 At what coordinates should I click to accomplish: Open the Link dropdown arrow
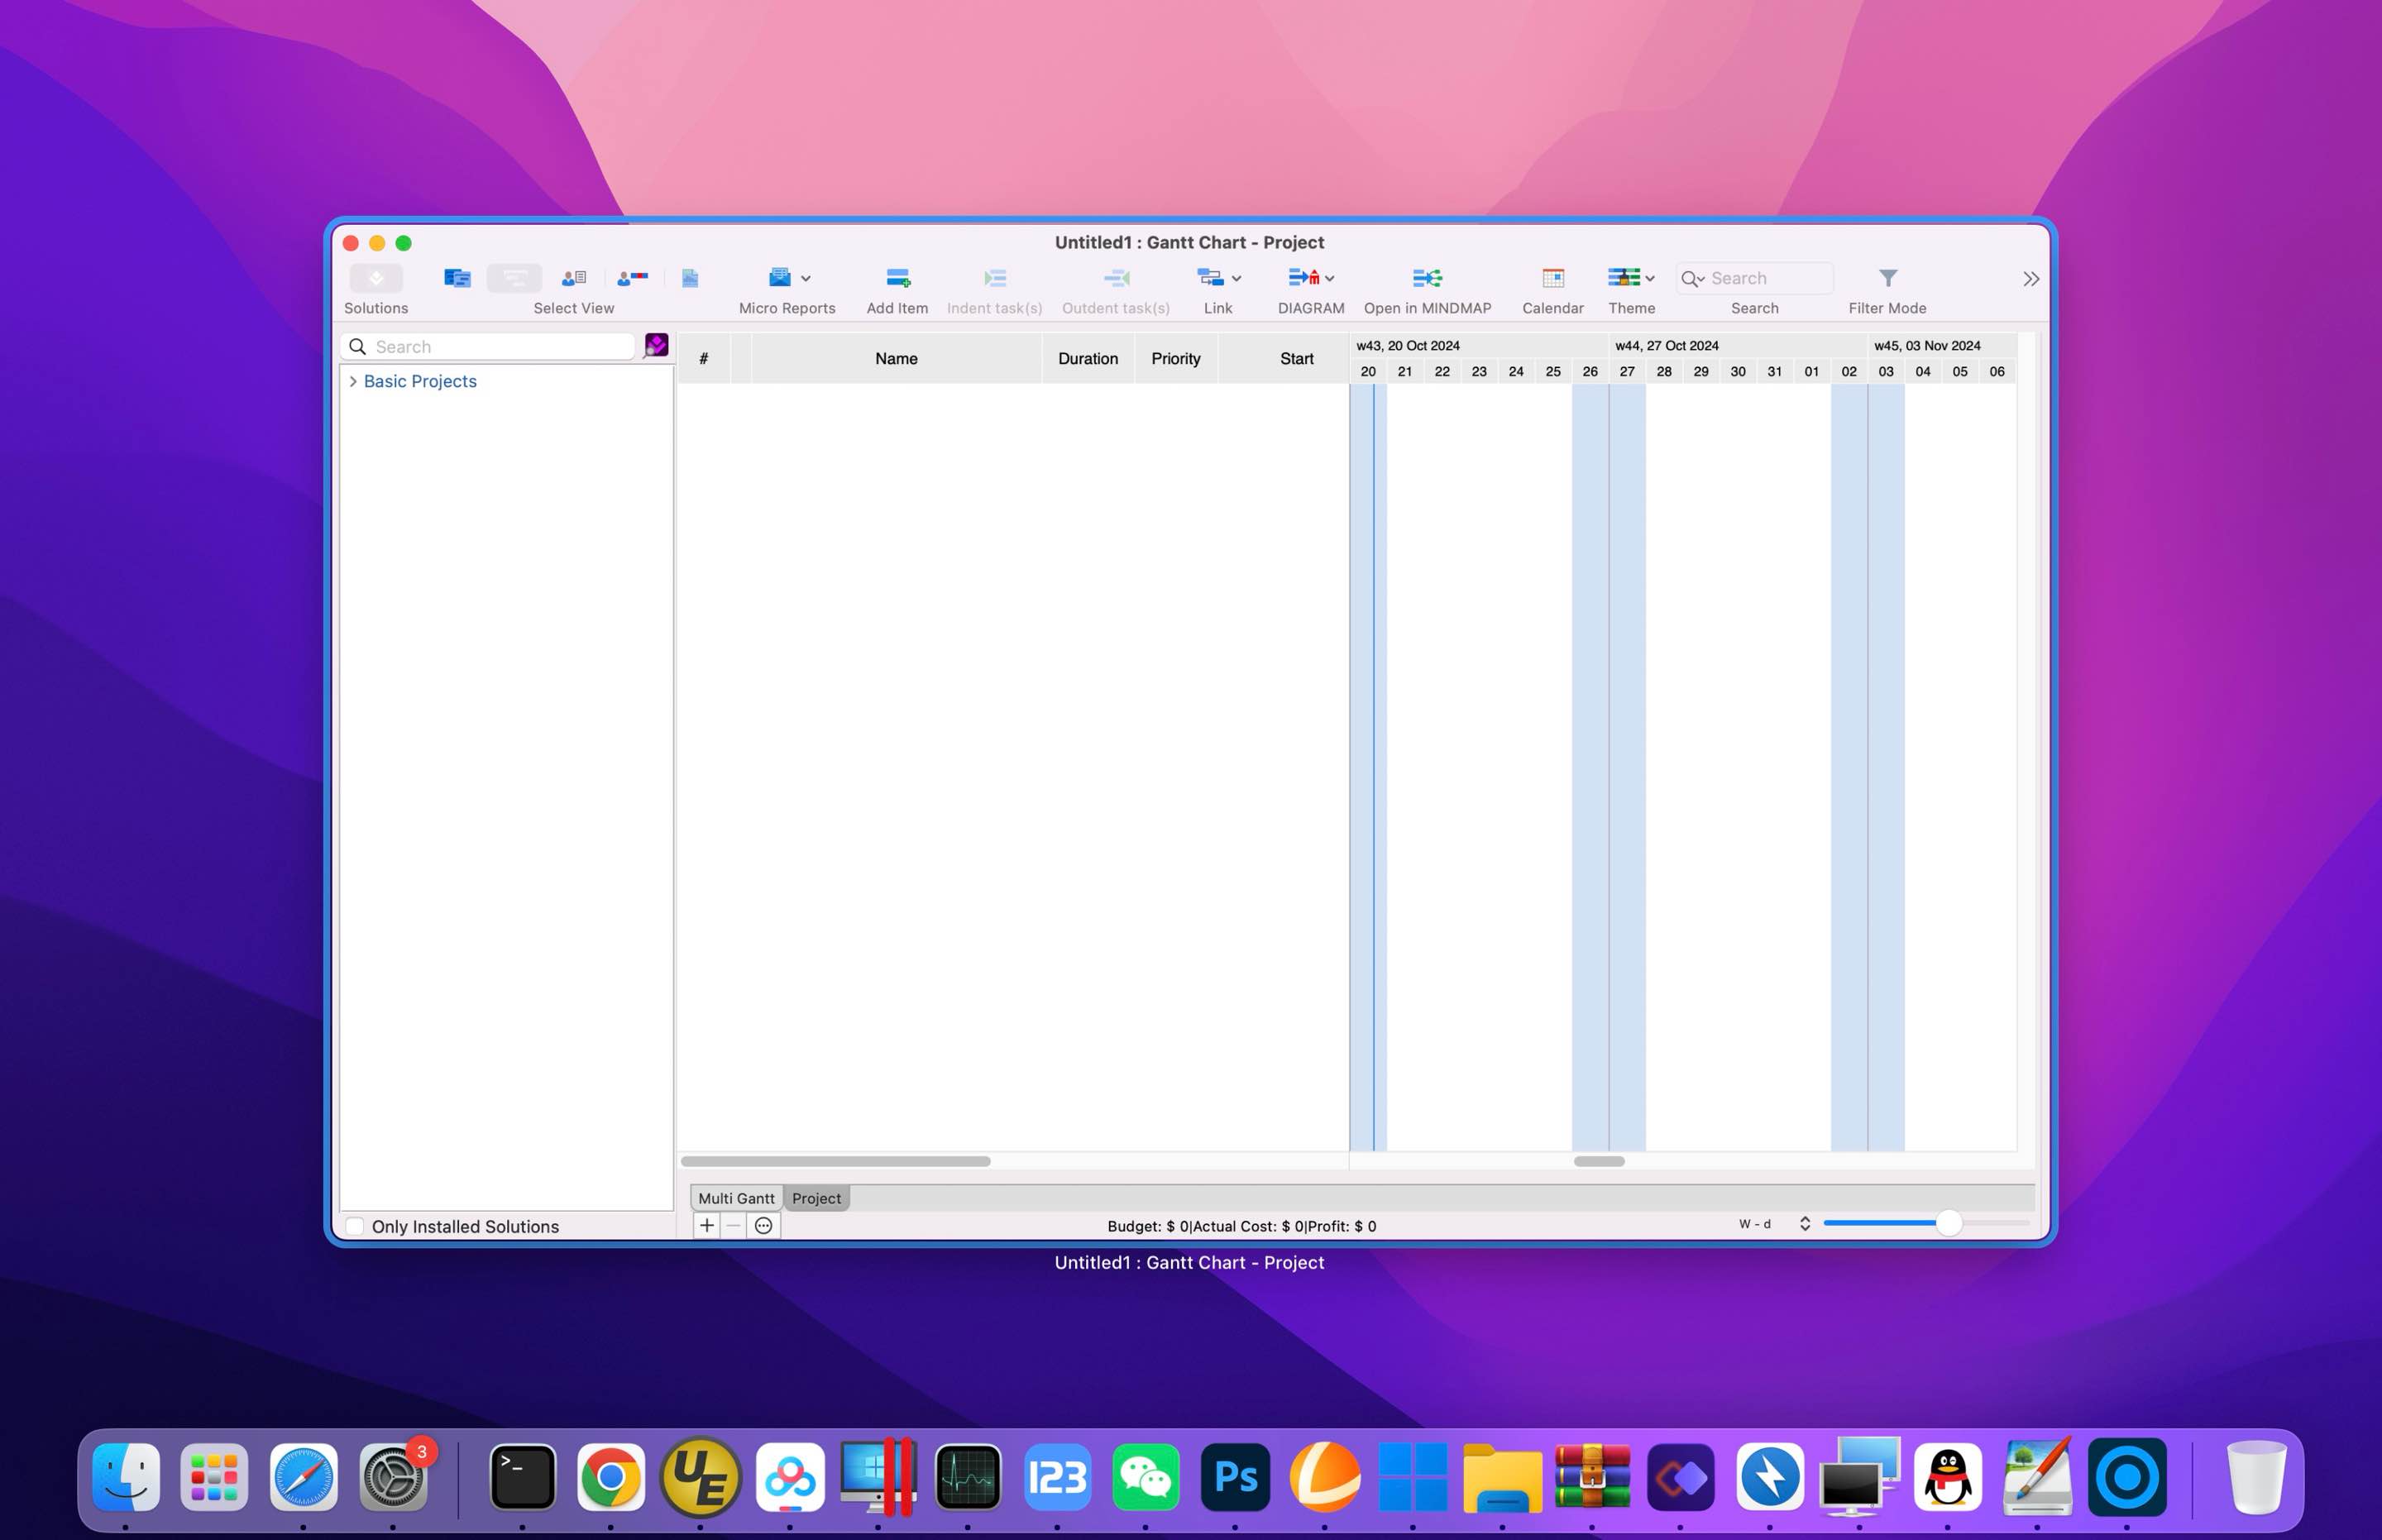click(x=1236, y=279)
